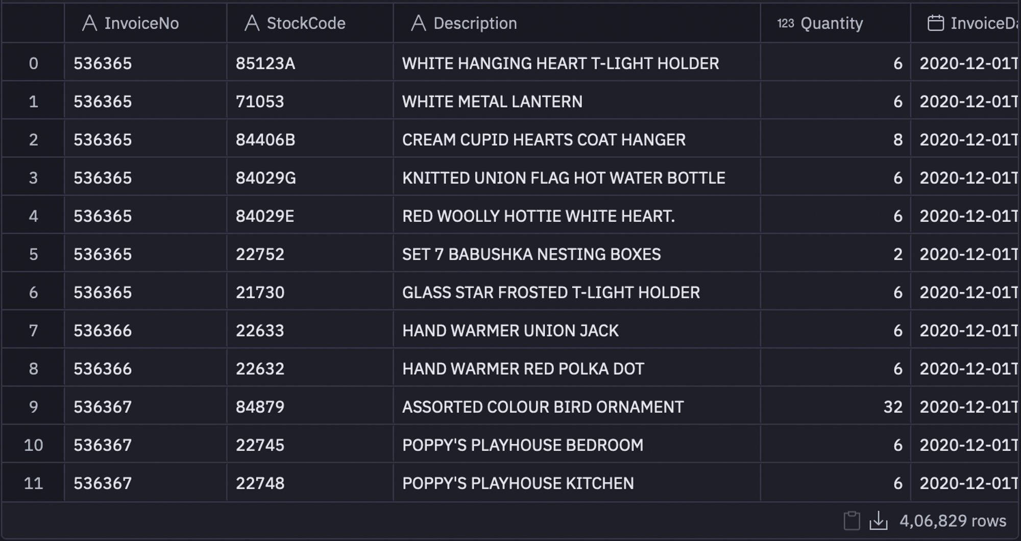The image size is (1021, 541).
Task: Click the clipboard copy icon in footer
Action: 852,521
